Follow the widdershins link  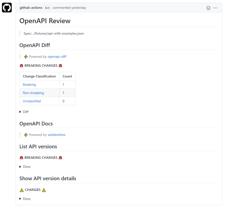pyautogui.click(x=57, y=135)
